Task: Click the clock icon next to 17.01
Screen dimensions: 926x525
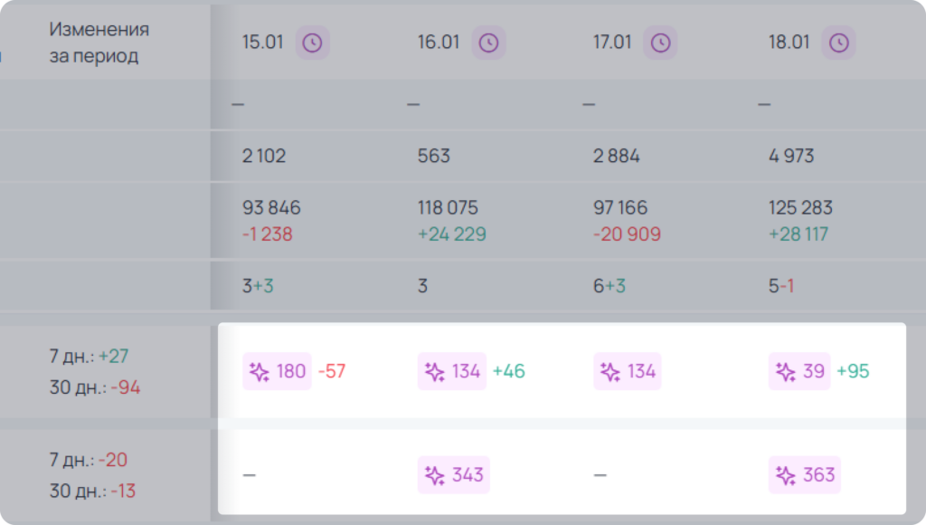Action: pos(660,43)
